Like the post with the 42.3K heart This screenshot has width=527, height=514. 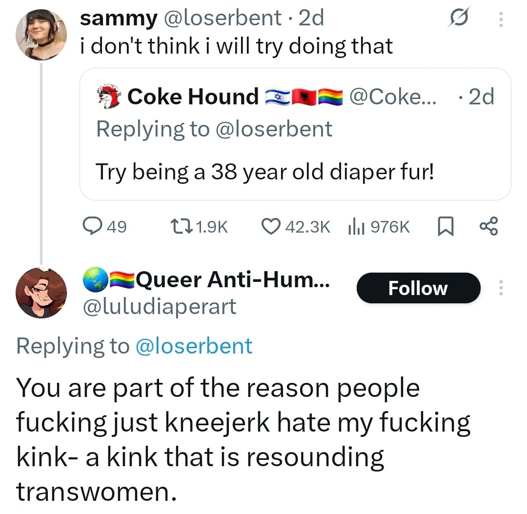[296, 226]
